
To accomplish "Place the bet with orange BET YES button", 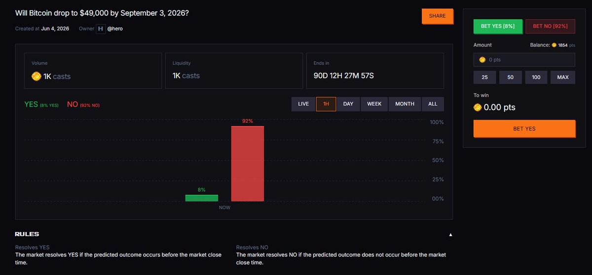I will coord(524,129).
